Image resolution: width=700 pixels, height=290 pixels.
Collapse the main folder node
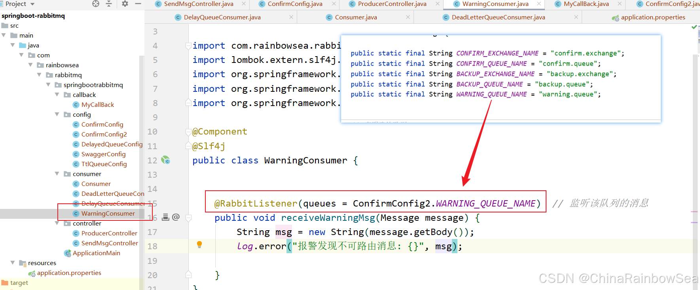coord(4,35)
